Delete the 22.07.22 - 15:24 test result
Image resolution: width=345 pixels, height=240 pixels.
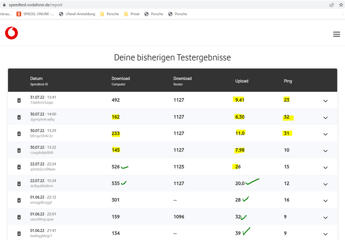[x=19, y=183]
